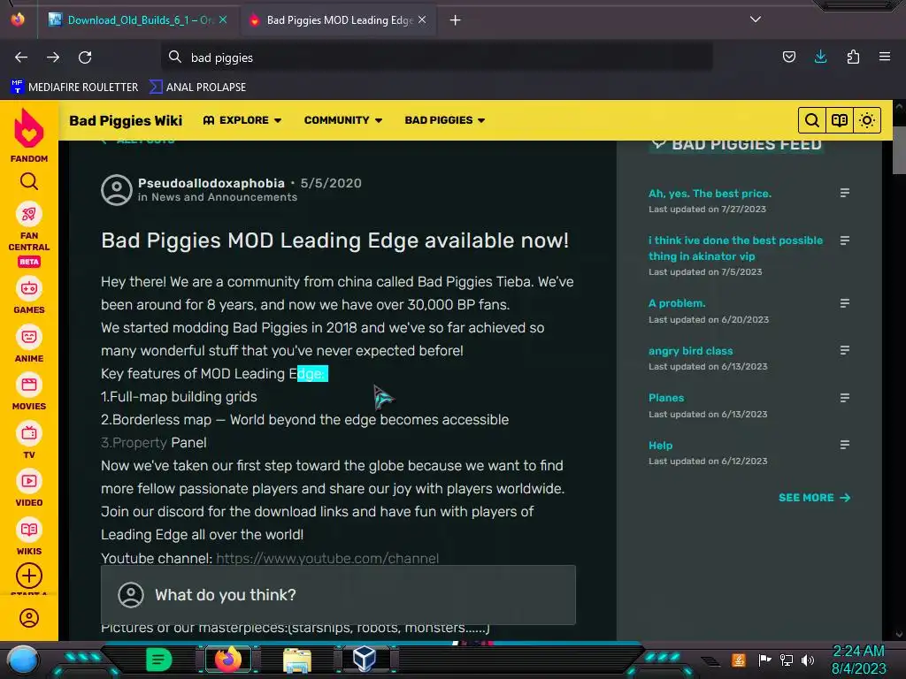Click the 'What do you think?' reply box
Image resolution: width=906 pixels, height=679 pixels.
click(338, 595)
